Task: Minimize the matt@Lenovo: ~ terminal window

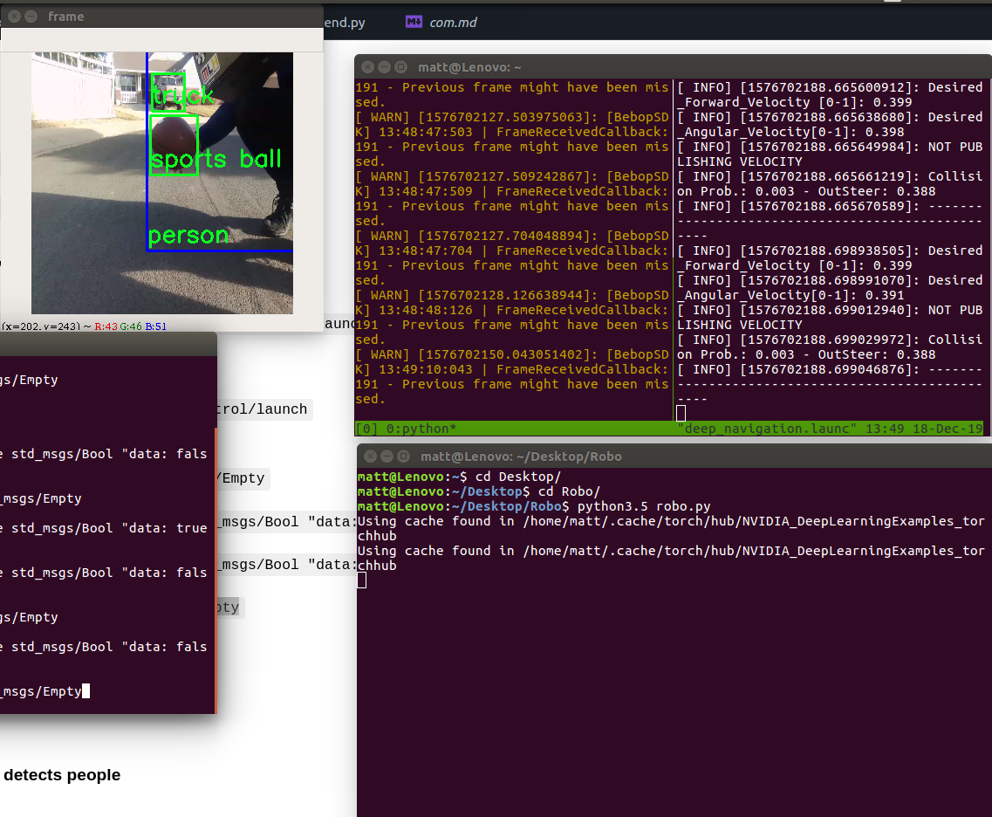Action: [x=384, y=66]
